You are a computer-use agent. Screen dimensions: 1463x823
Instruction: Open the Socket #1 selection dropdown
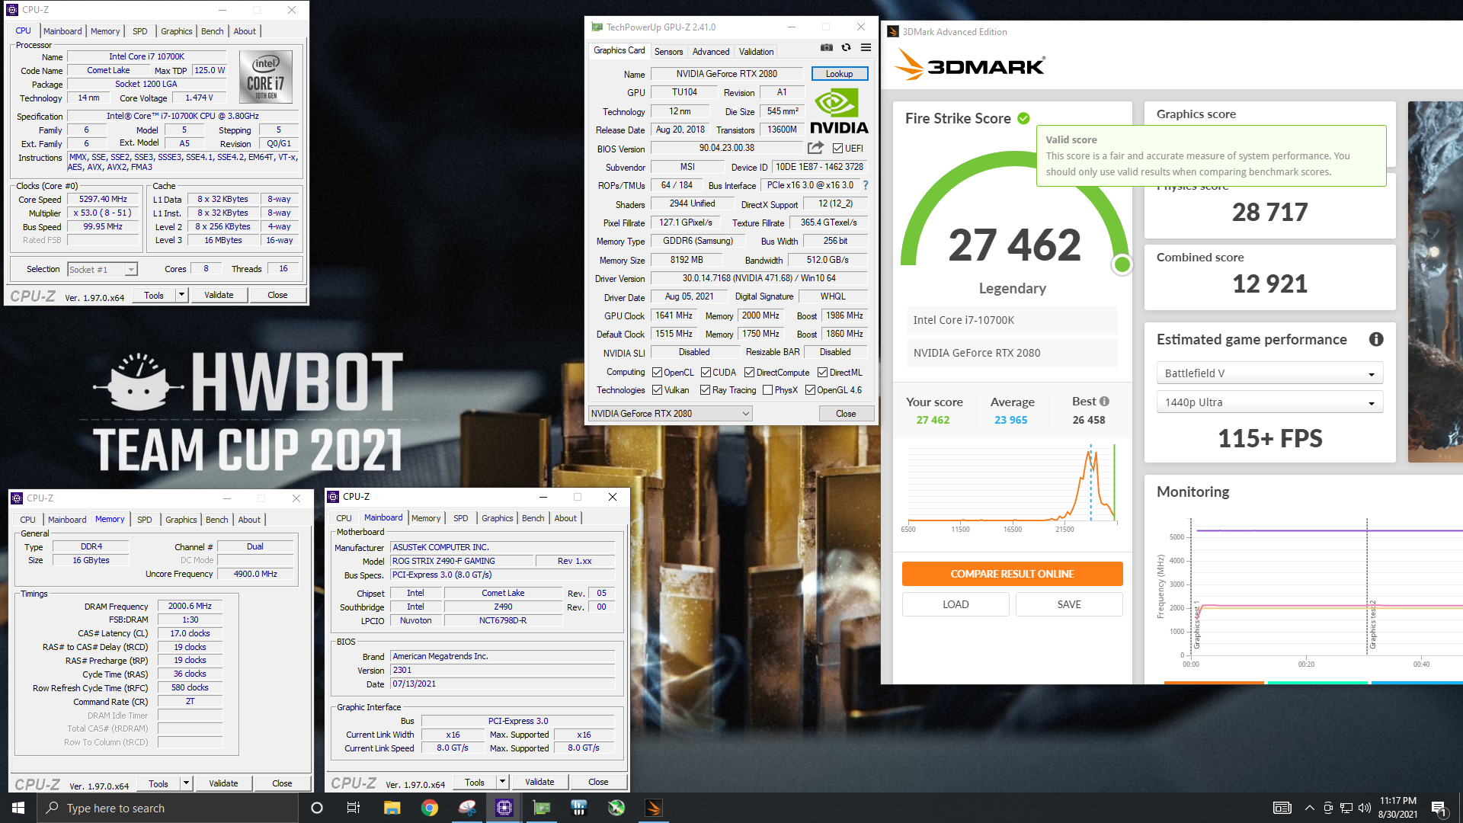(102, 269)
